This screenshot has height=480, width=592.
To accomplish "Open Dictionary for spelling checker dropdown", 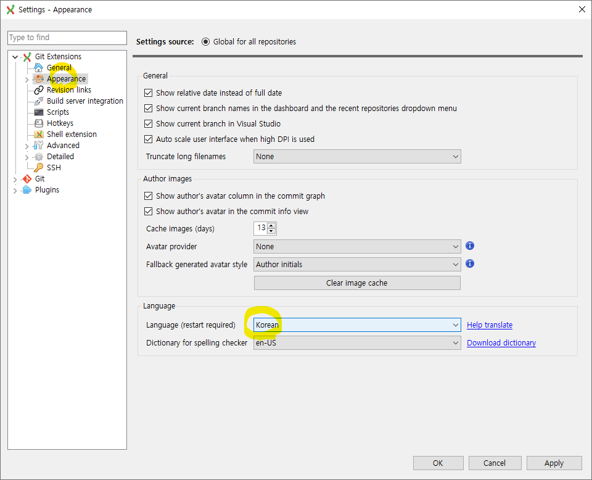I will (357, 343).
